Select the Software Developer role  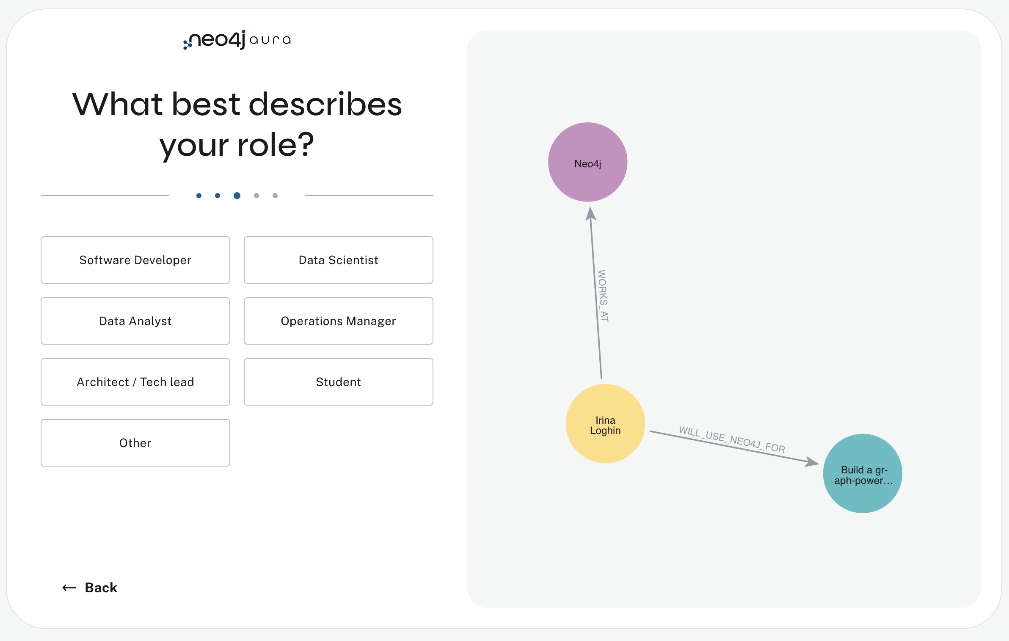click(x=135, y=260)
